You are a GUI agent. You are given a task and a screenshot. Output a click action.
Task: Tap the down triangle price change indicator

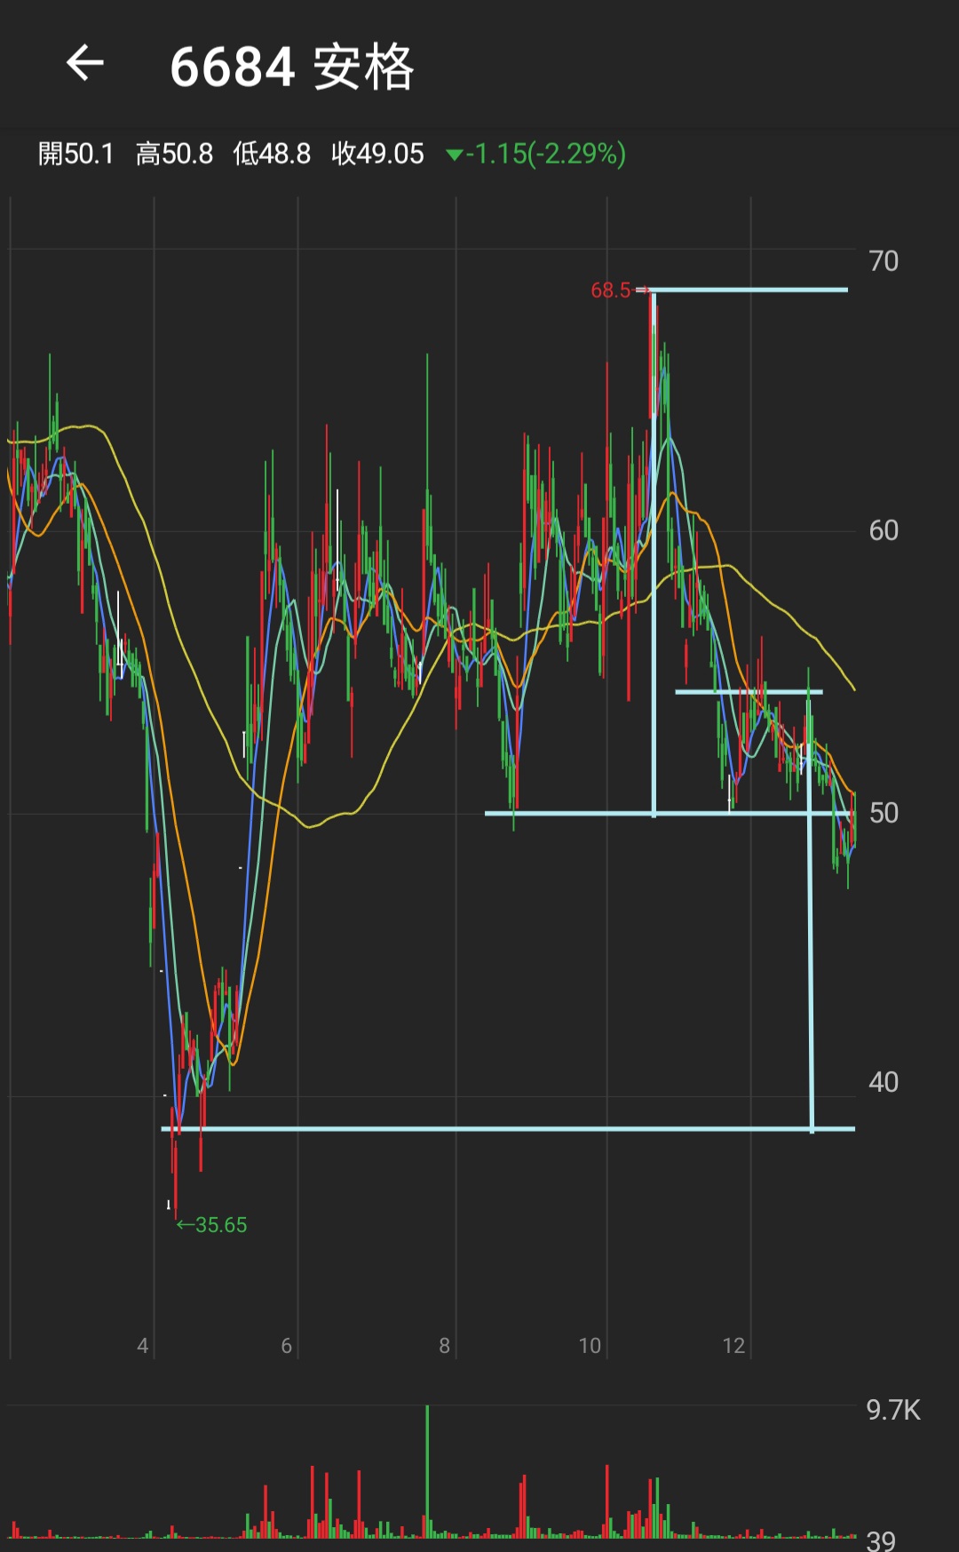[454, 155]
